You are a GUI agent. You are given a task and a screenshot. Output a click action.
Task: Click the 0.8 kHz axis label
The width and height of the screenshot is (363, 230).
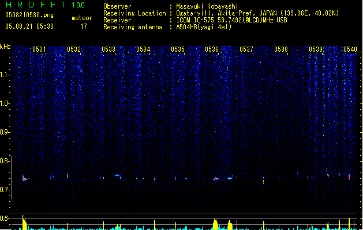(5, 161)
